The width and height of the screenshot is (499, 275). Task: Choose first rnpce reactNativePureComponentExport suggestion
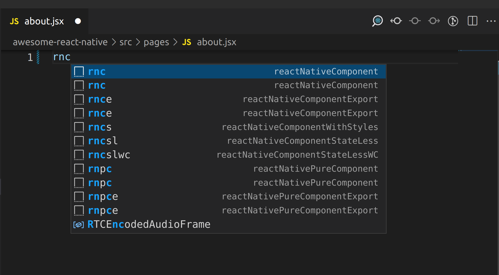(229, 197)
